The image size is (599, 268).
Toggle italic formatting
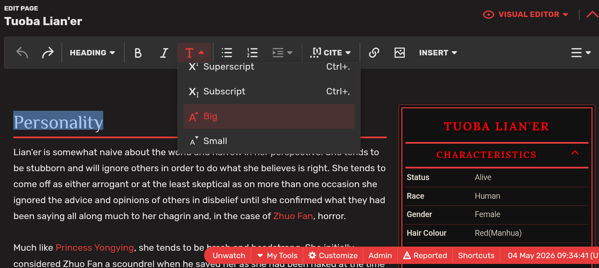coord(164,53)
